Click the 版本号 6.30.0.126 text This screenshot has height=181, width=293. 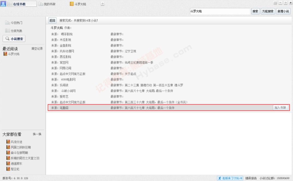tap(15, 178)
